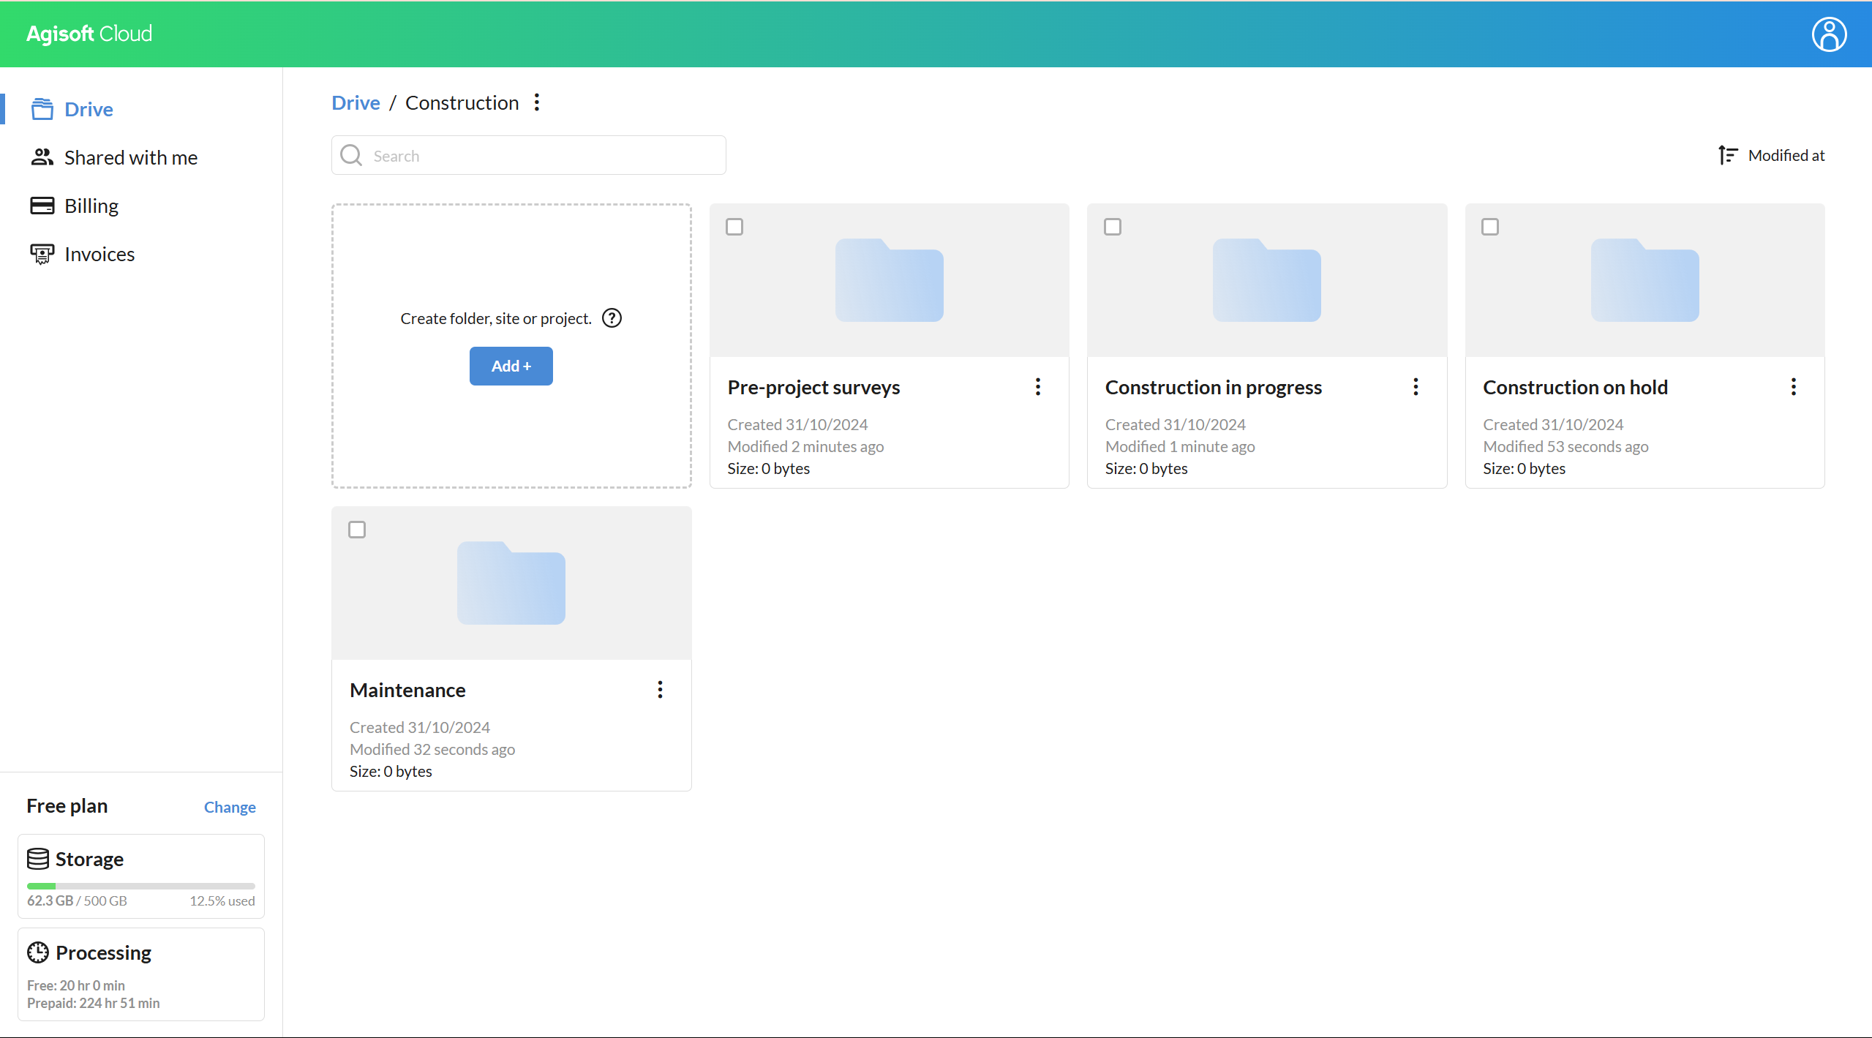1872x1038 pixels.
Task: Click the Maintenance folder thumbnail
Action: click(x=511, y=583)
